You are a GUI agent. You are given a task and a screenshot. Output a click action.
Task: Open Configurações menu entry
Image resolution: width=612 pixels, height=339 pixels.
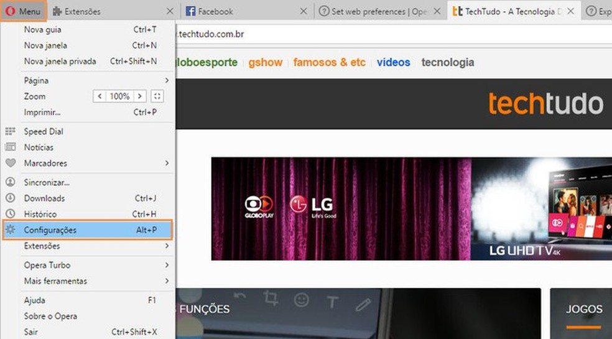(x=88, y=230)
